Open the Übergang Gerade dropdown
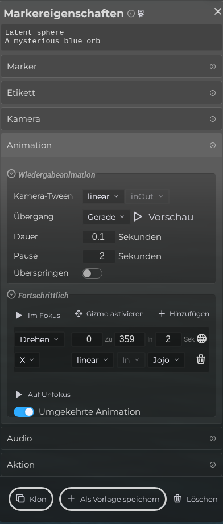 point(106,217)
